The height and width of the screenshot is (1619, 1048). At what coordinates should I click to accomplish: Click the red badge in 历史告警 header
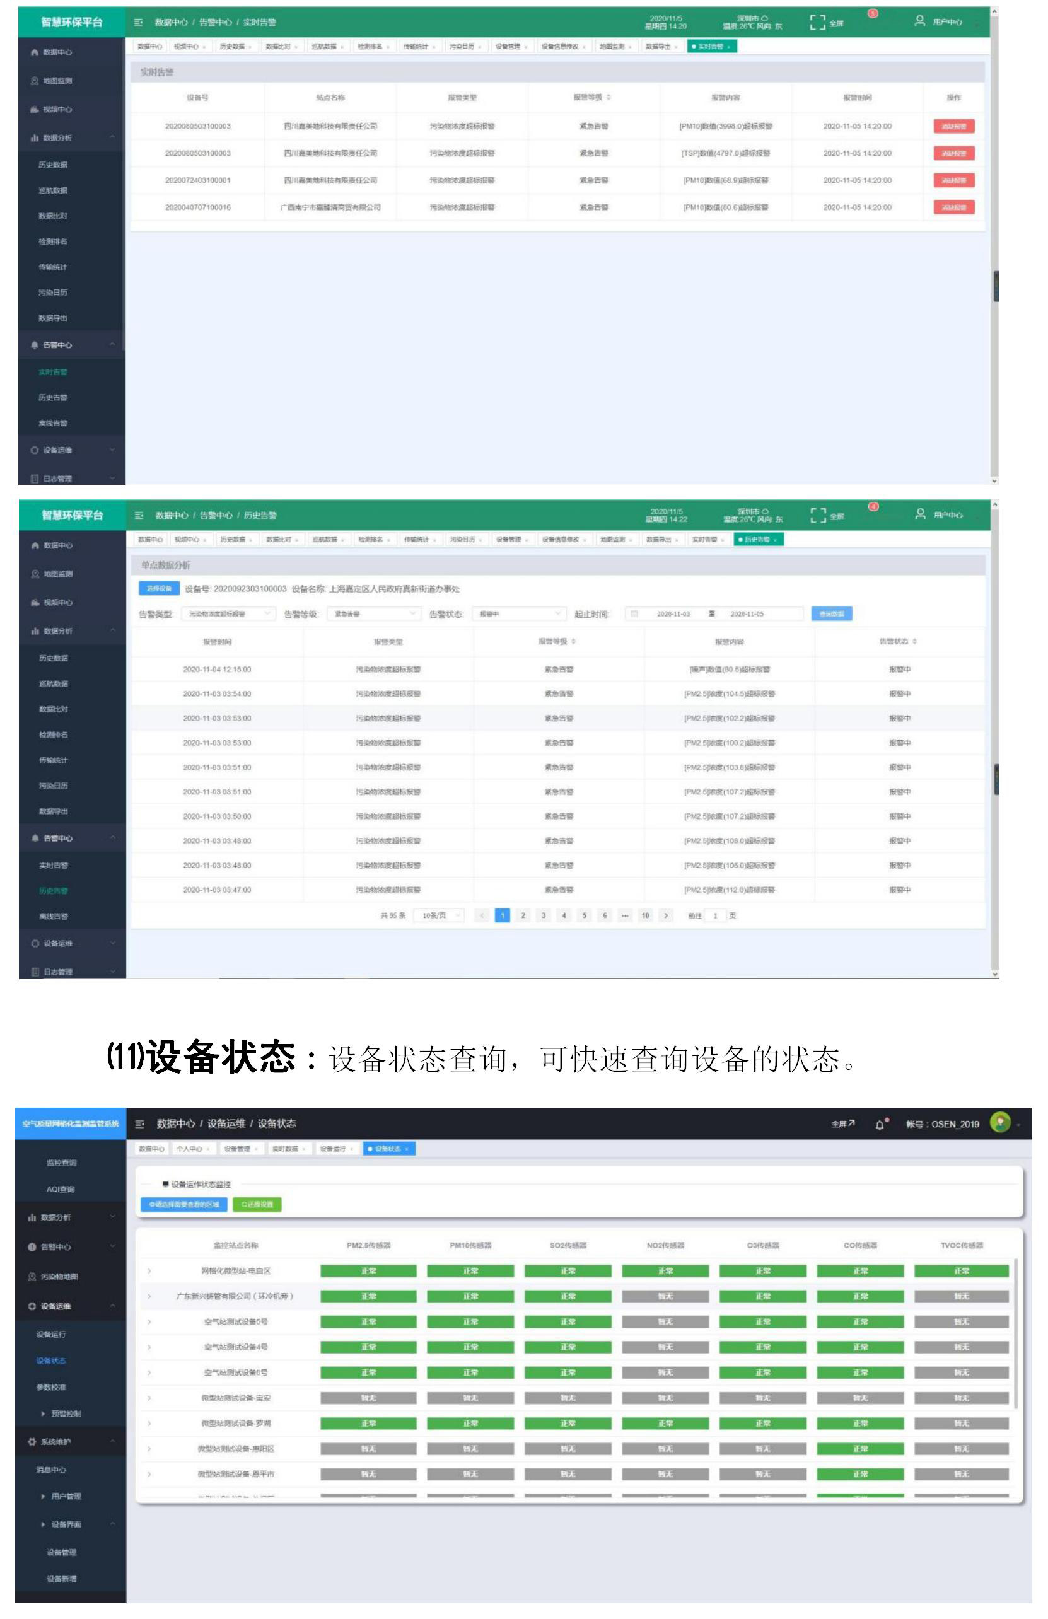[873, 506]
